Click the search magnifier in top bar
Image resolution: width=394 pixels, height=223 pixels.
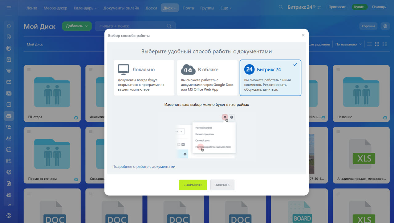click(281, 7)
